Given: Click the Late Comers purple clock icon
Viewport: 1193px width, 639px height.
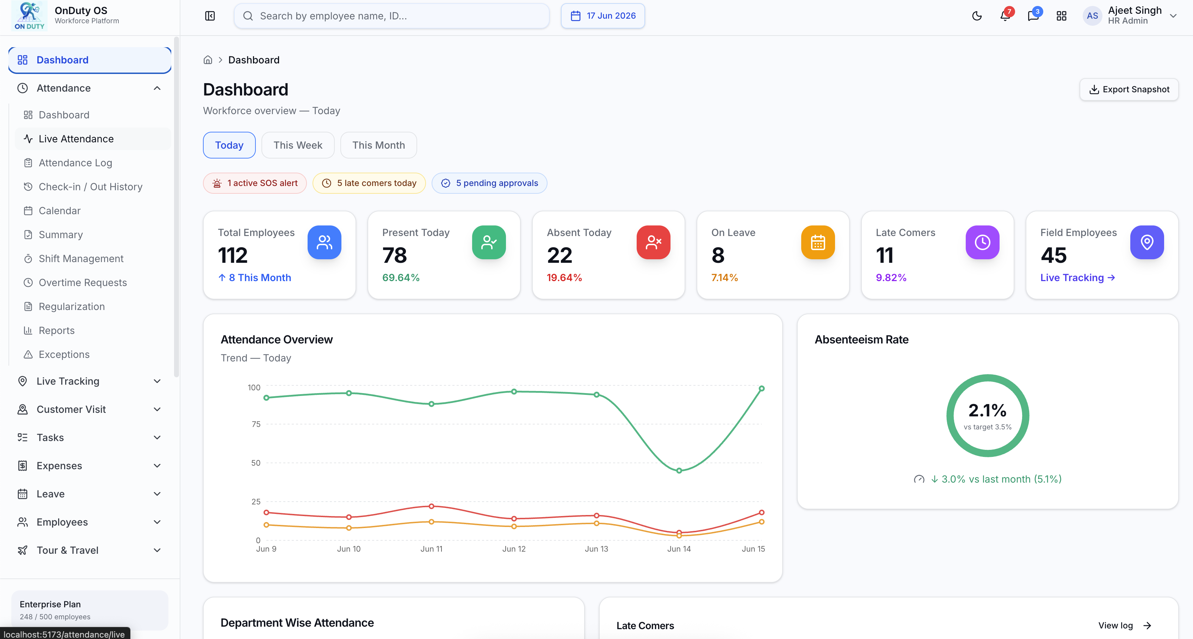Looking at the screenshot, I should tap(982, 242).
